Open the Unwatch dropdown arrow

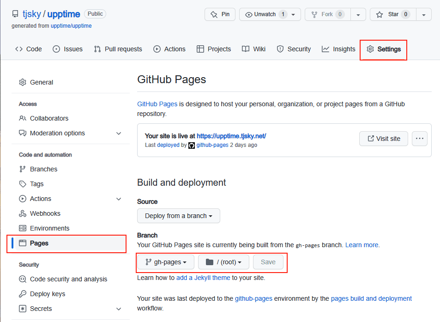pos(293,15)
